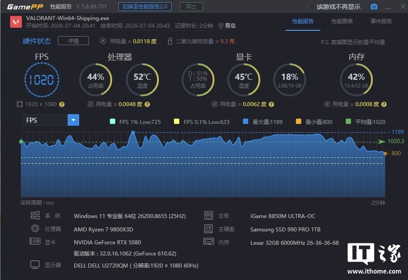
Task: Click the text NVIDIA GeForce RTX 5080
Action: pyautogui.click(x=107, y=243)
